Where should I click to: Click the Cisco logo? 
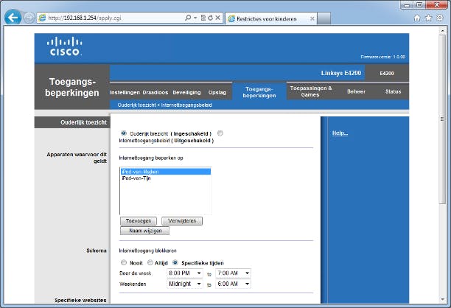(x=64, y=46)
